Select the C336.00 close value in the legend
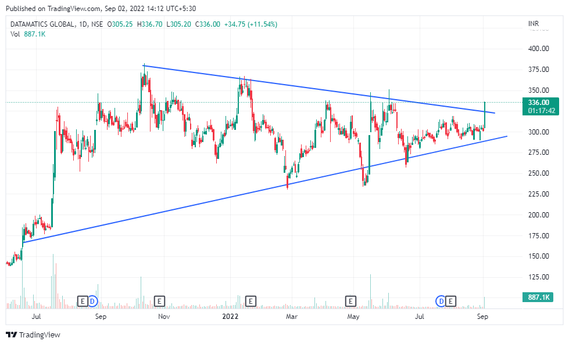 pos(207,24)
